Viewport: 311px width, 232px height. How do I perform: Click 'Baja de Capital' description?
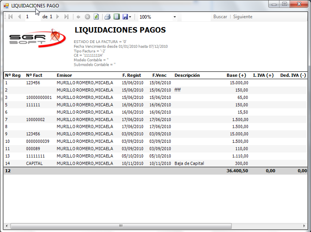[189, 163]
